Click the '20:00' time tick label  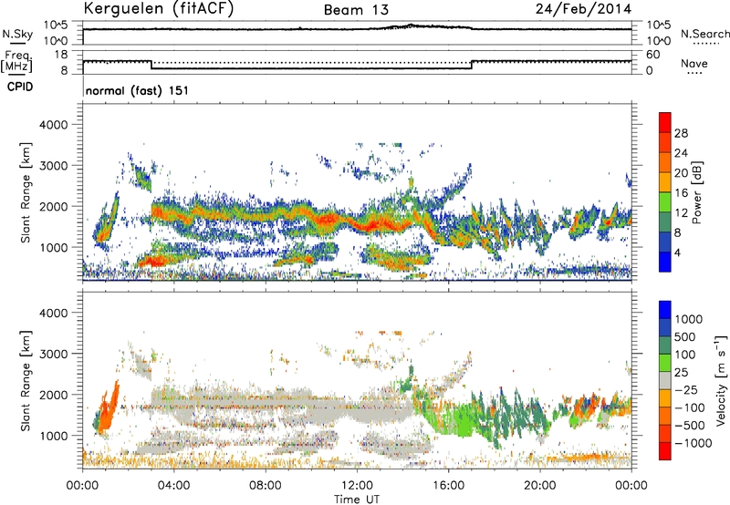pyautogui.click(x=540, y=486)
